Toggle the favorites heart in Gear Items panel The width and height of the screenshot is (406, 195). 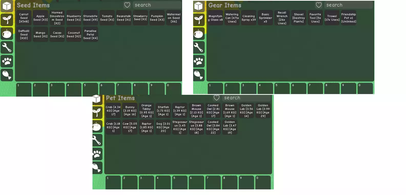click(319, 5)
